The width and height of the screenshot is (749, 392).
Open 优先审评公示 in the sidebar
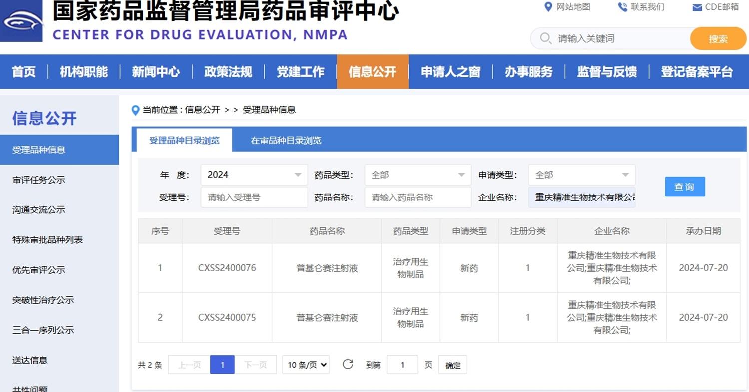39,270
